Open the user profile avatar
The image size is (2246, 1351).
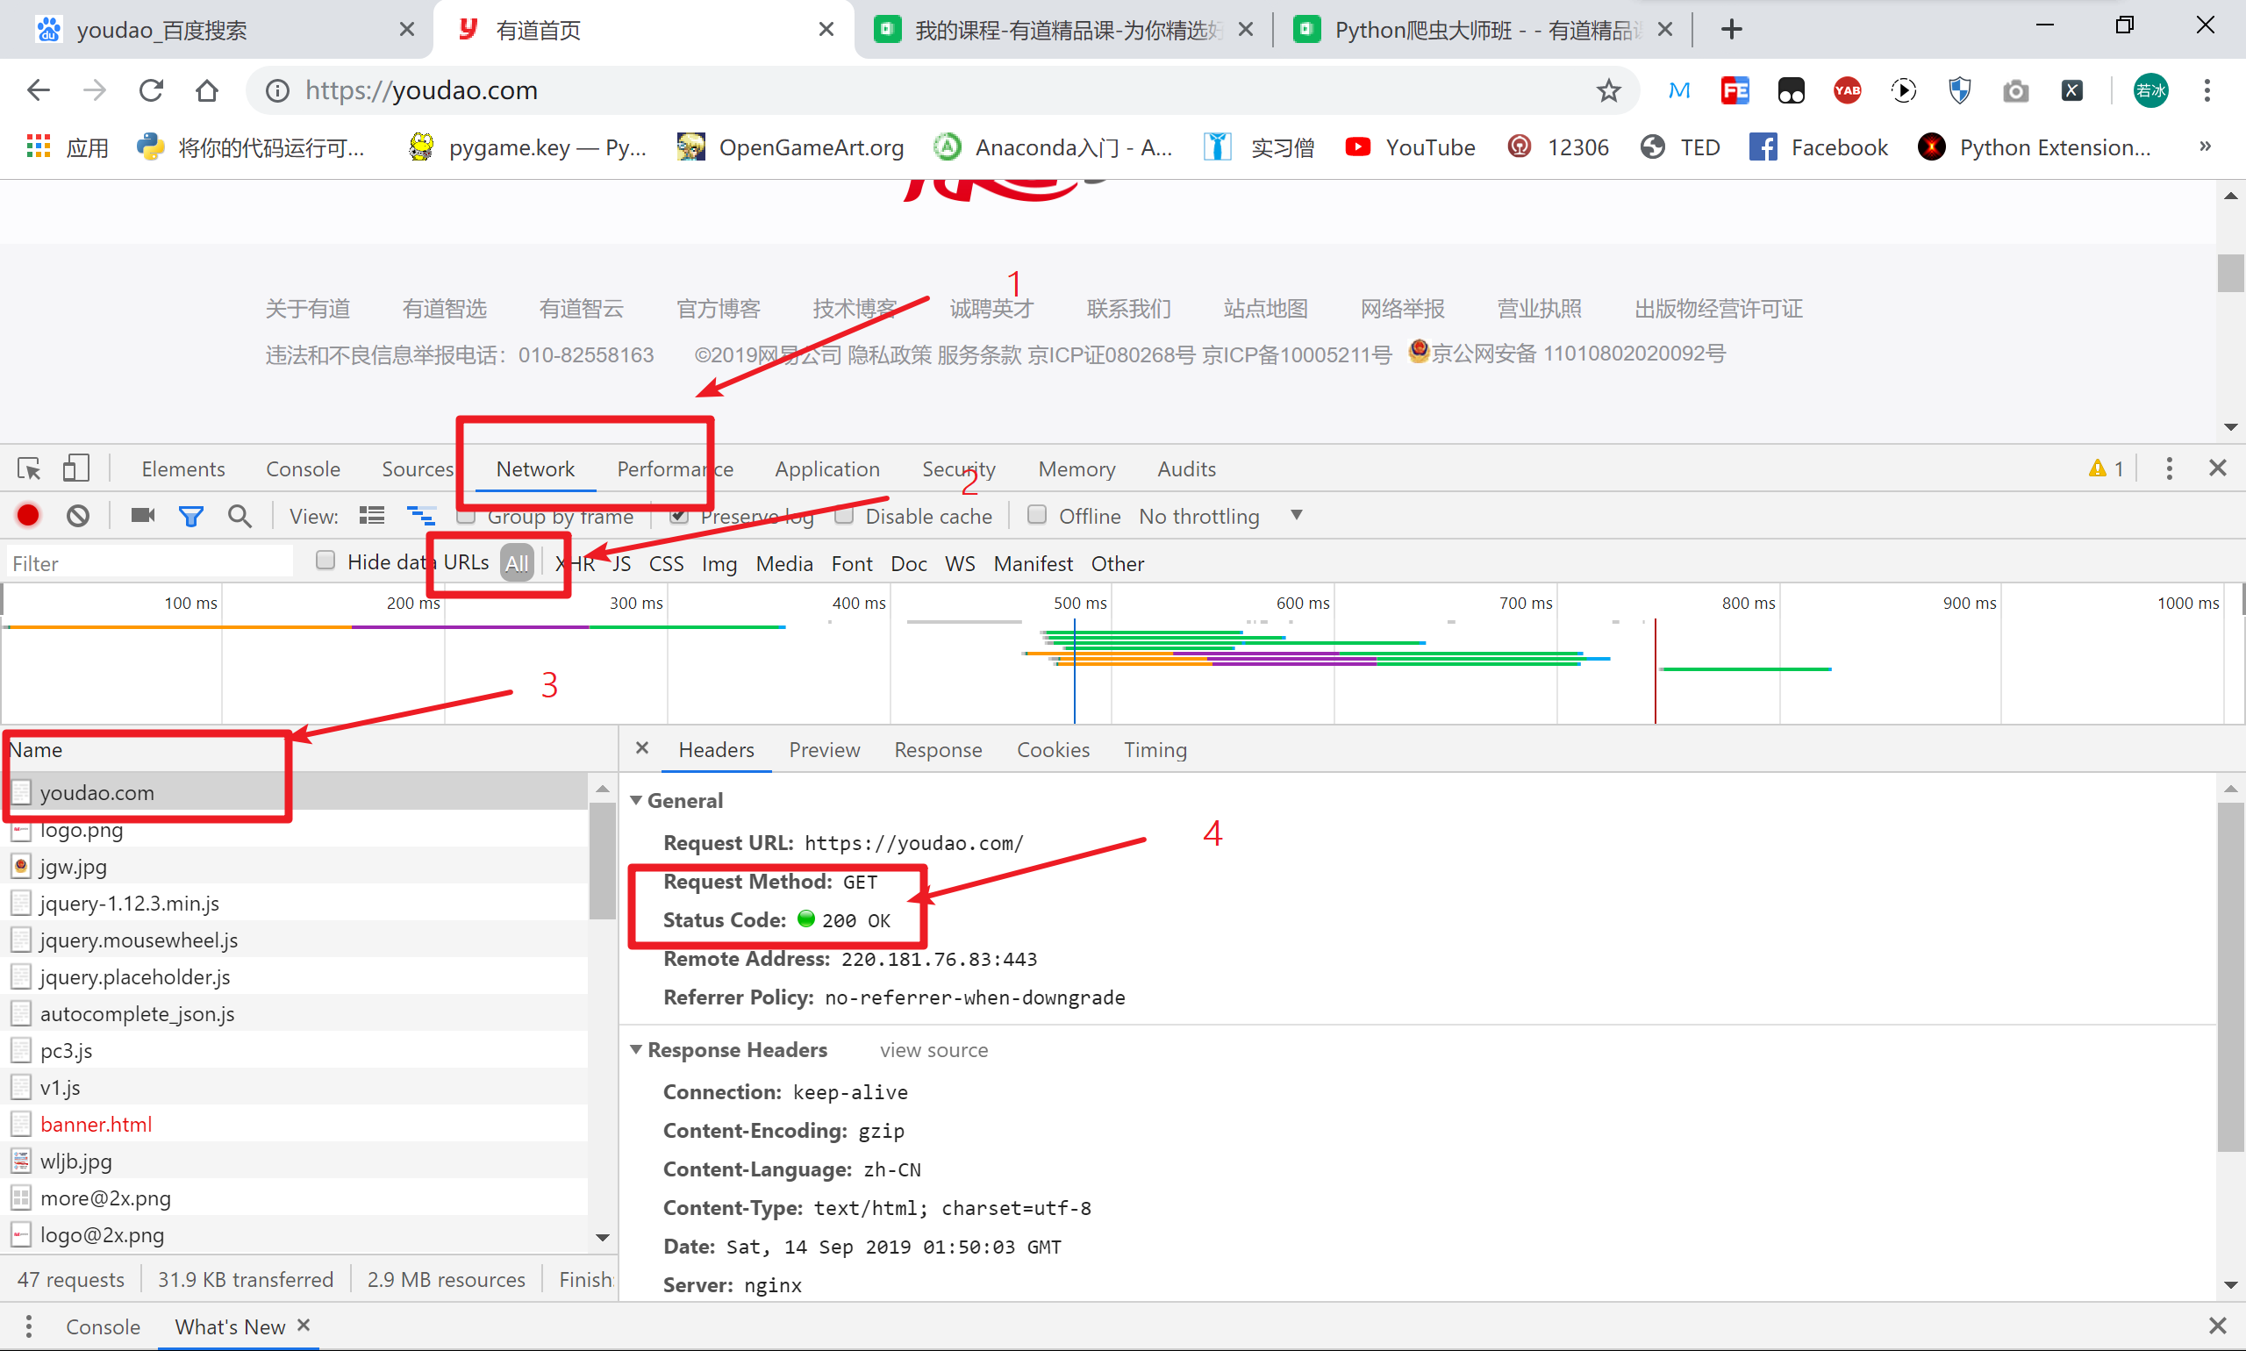point(2150,90)
